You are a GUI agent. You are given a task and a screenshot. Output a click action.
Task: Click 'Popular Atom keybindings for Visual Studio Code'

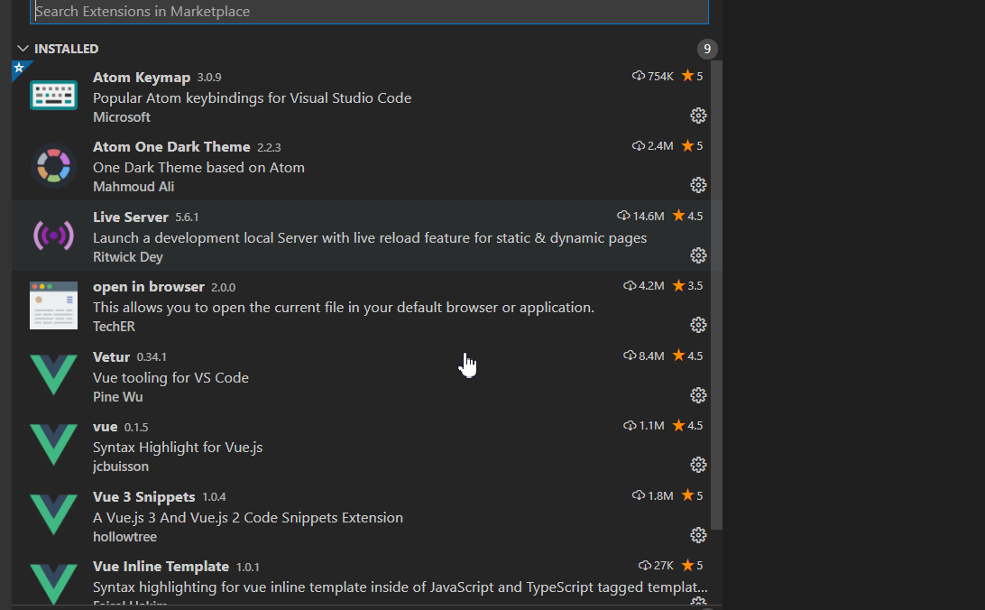[x=253, y=98]
